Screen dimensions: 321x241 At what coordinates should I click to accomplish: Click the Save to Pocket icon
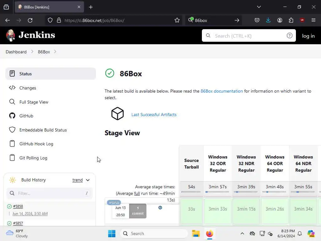click(x=257, y=20)
